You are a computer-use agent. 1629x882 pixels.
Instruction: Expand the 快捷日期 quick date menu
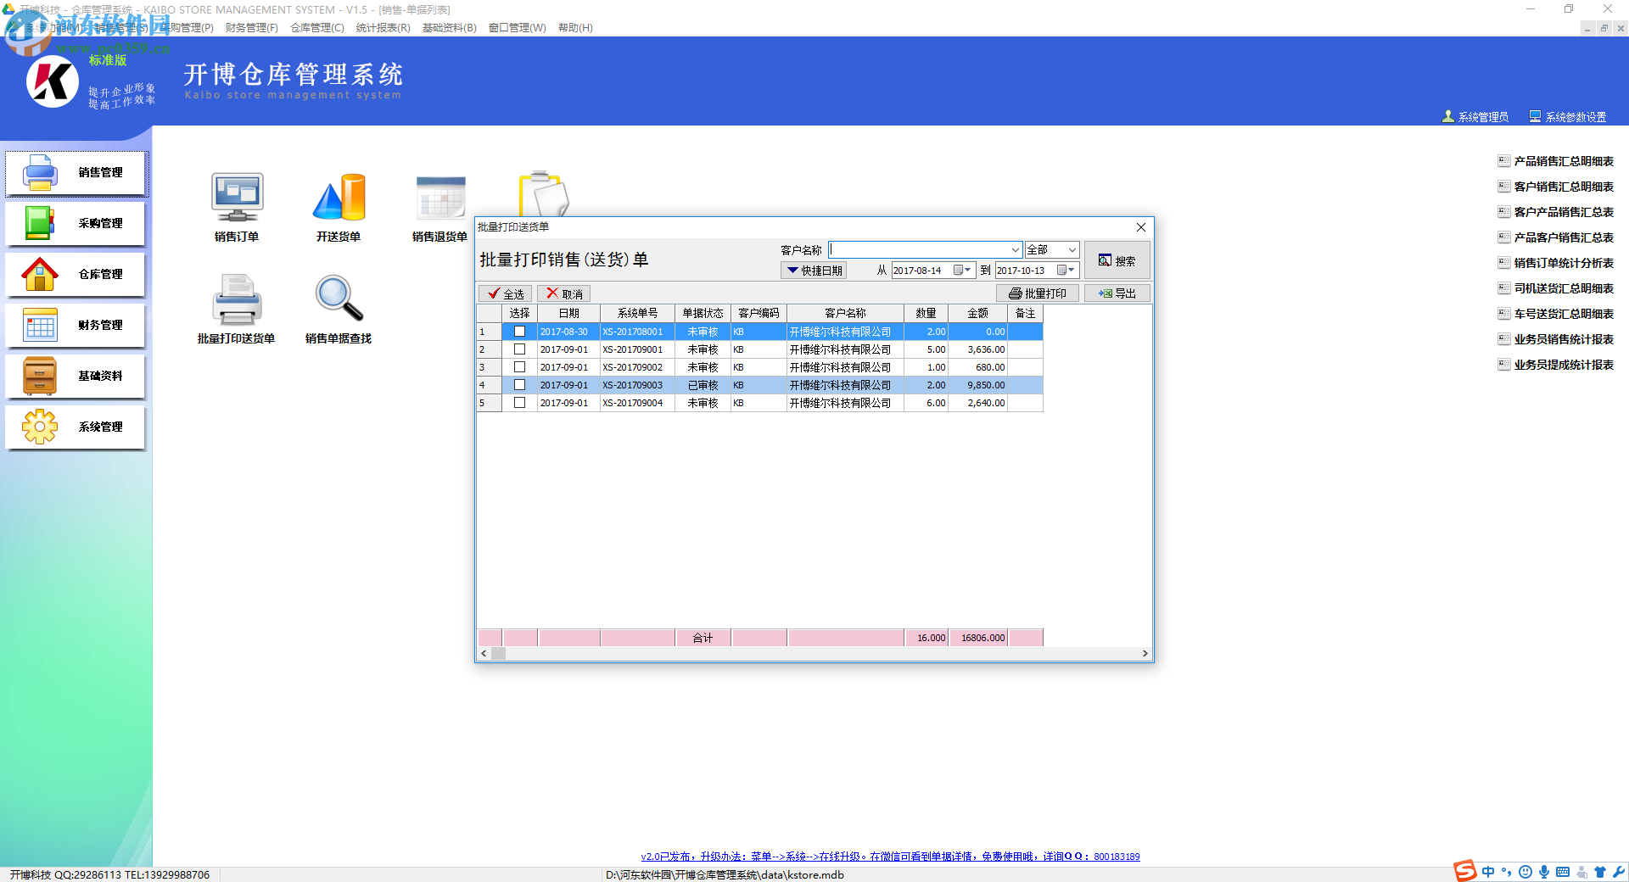[x=814, y=271]
